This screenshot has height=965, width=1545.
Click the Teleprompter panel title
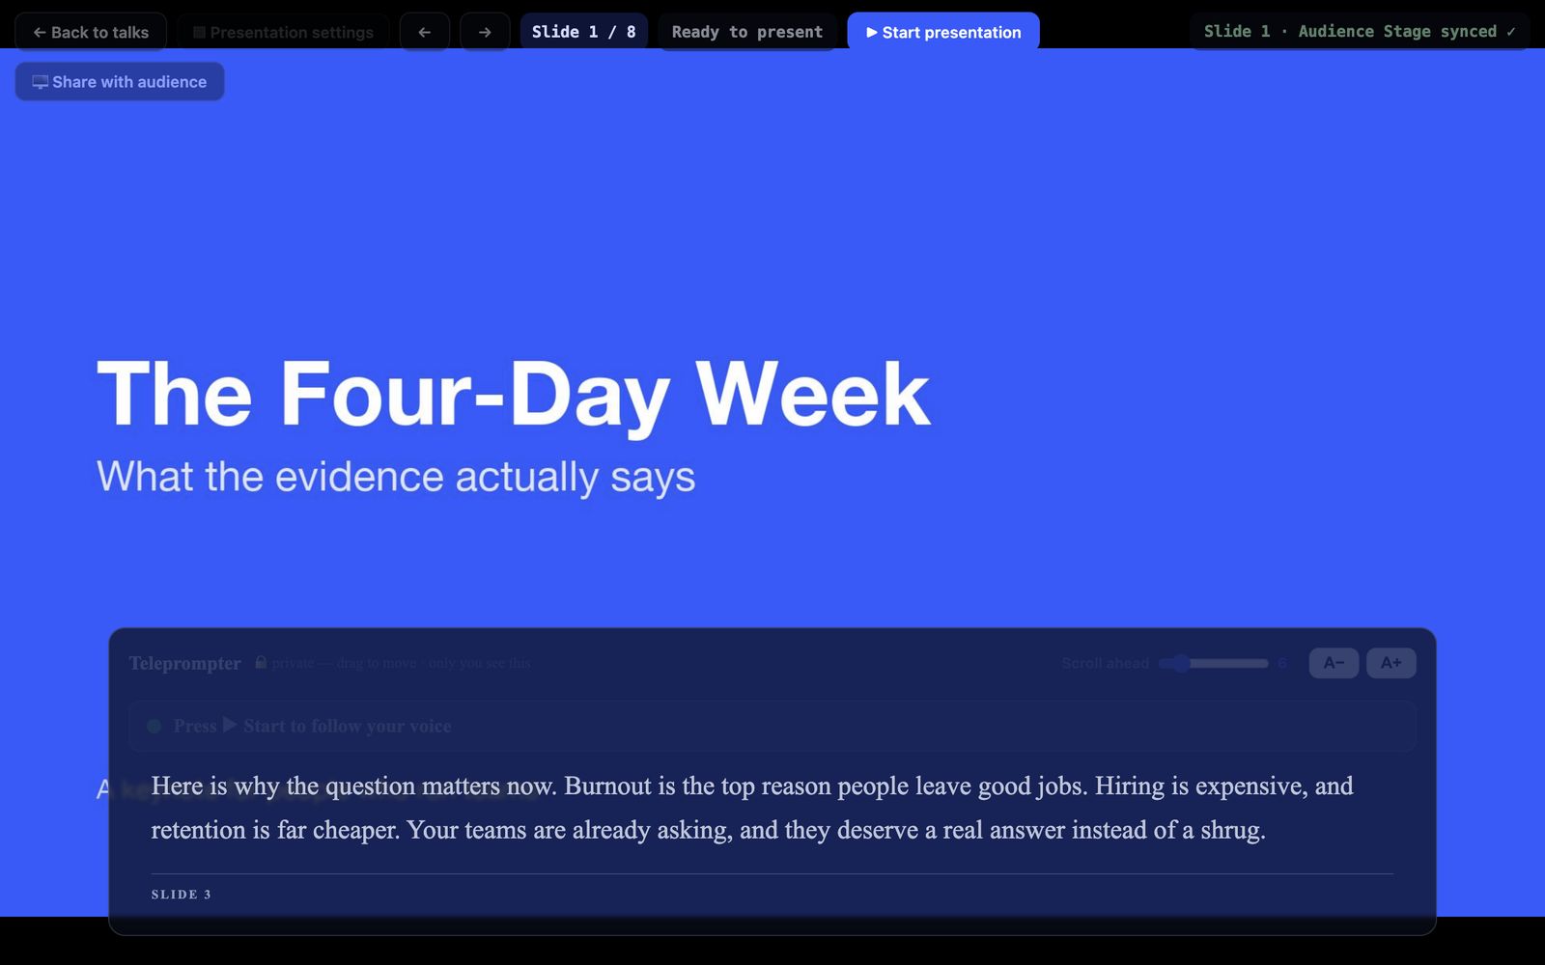185,663
